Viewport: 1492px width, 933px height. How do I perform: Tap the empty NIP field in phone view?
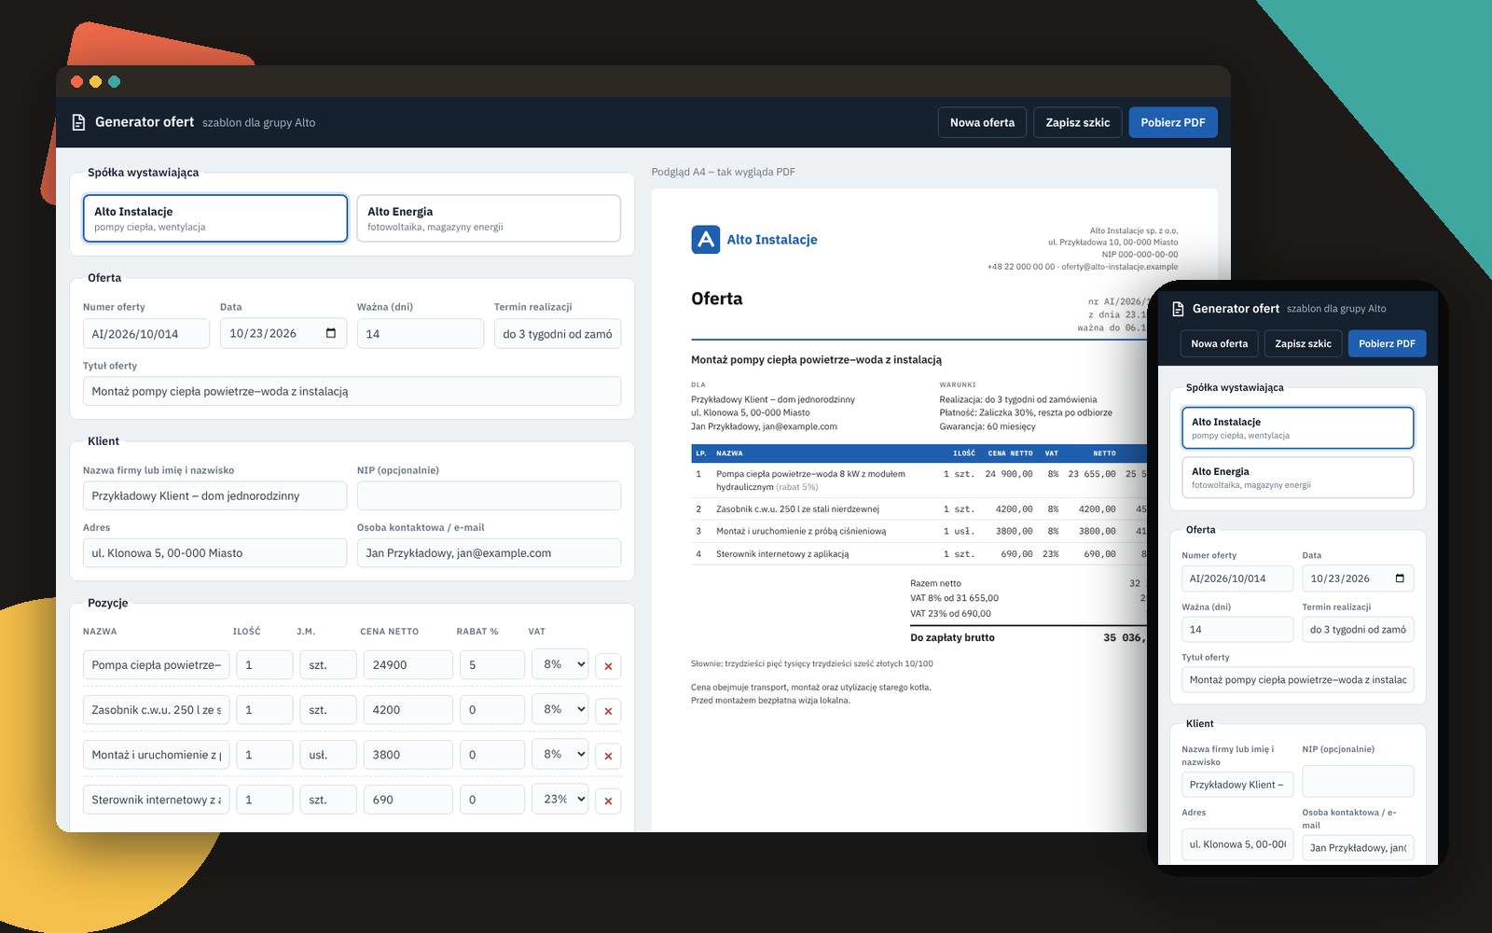click(1358, 781)
